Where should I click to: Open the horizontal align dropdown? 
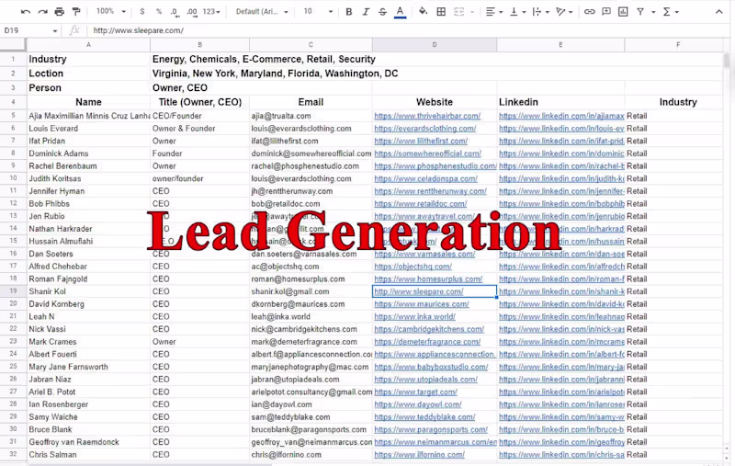click(x=494, y=12)
